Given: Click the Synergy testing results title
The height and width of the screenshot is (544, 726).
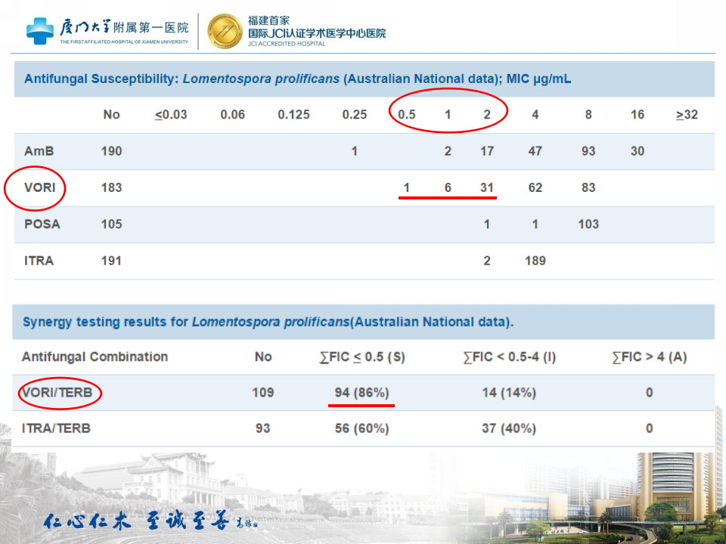Looking at the screenshot, I should pyautogui.click(x=268, y=322).
